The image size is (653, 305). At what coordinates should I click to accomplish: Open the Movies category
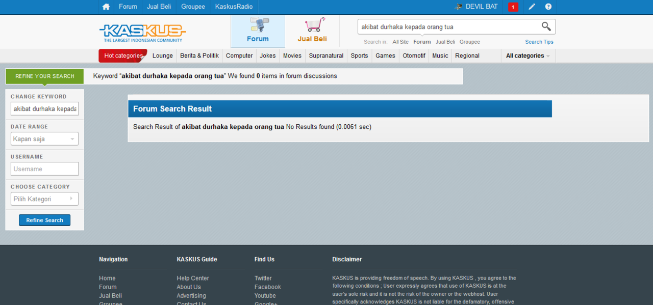click(x=292, y=56)
